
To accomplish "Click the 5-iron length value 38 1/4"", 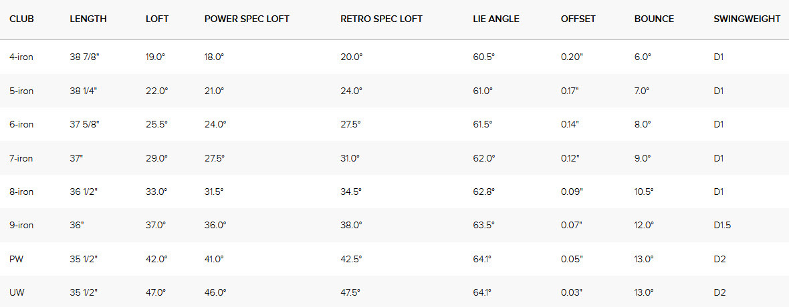I will (x=84, y=91).
